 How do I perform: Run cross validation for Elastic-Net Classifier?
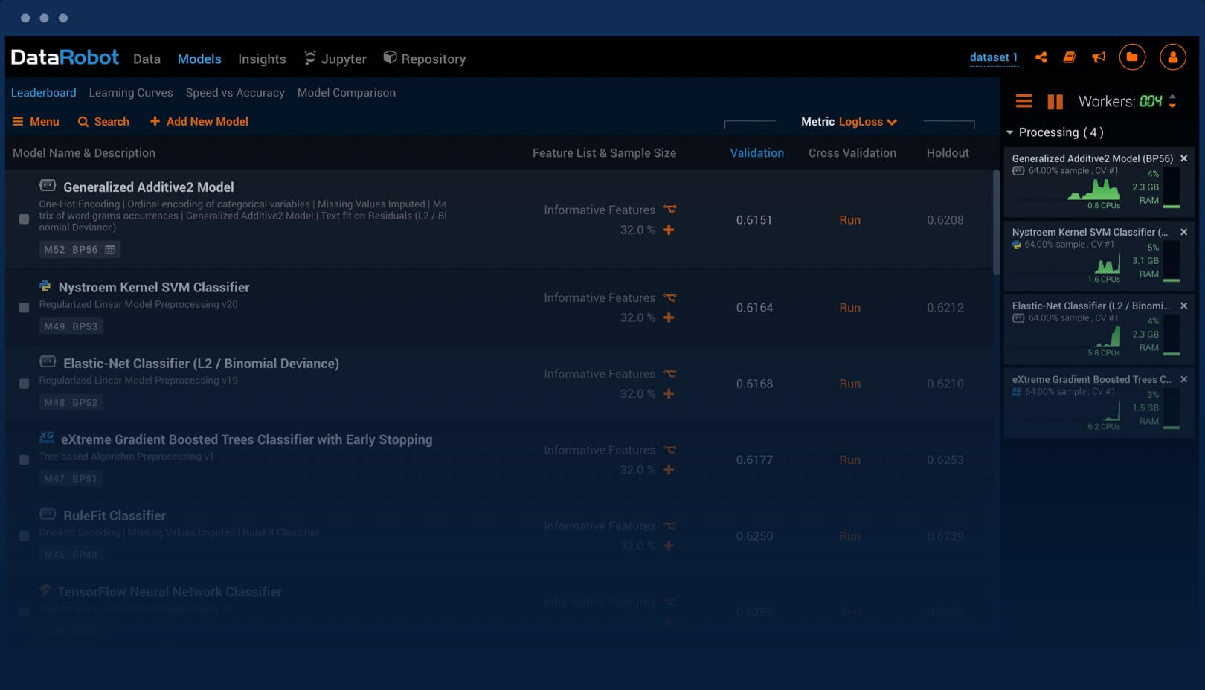pos(849,384)
